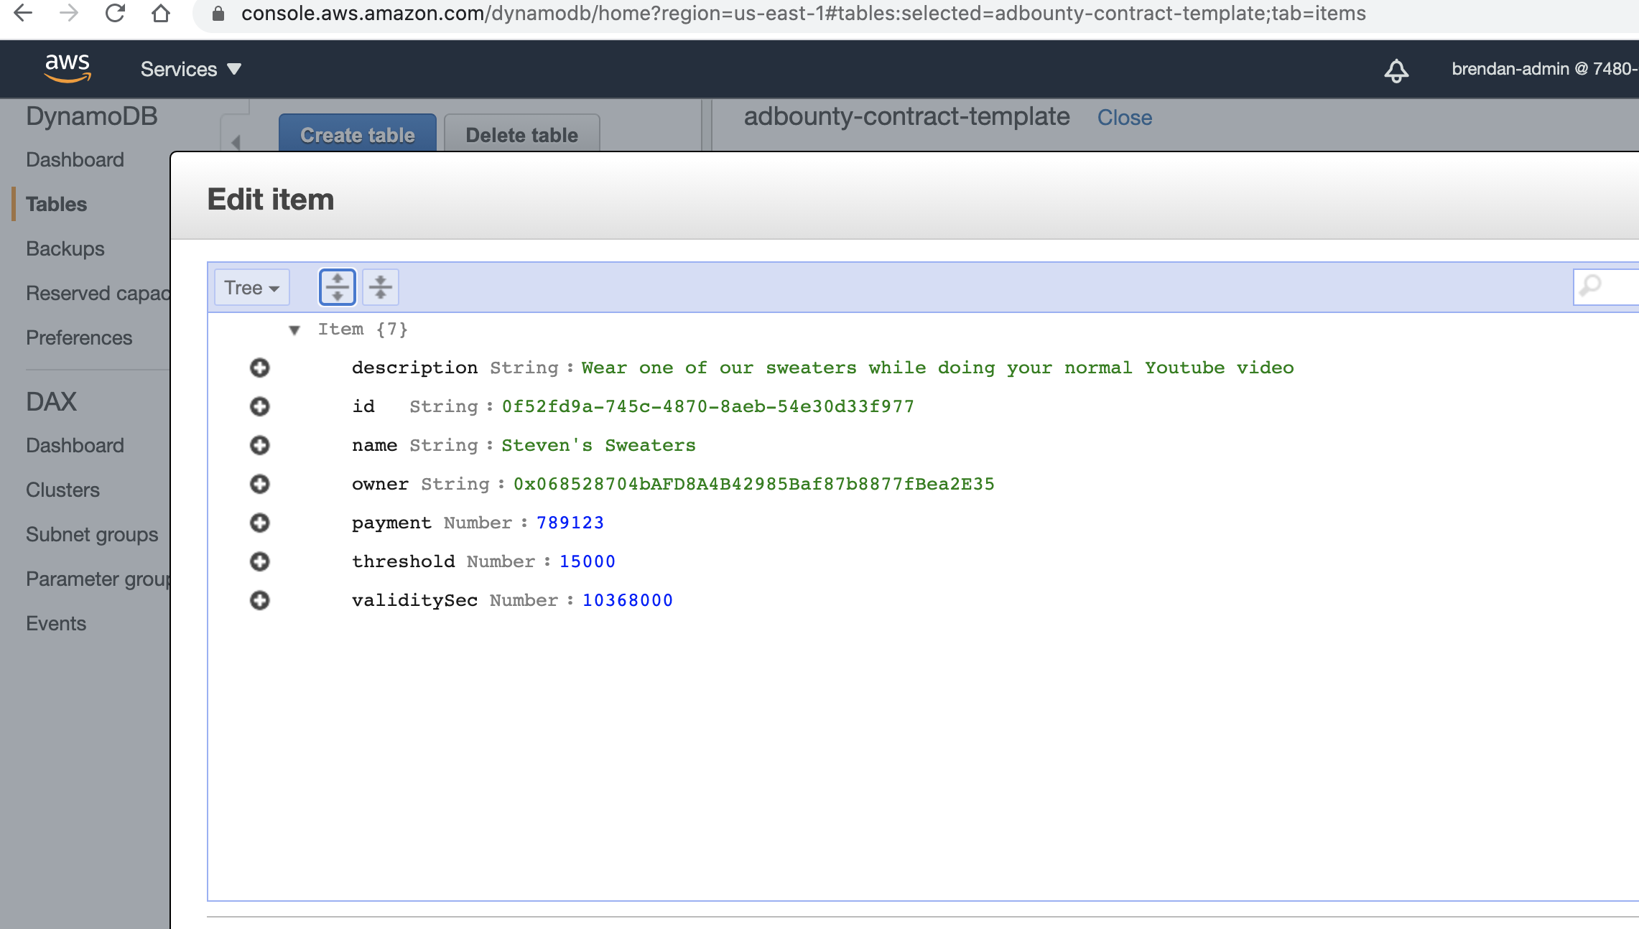This screenshot has height=929, width=1639.
Task: Click the threshold value 15000
Action: pos(587,561)
